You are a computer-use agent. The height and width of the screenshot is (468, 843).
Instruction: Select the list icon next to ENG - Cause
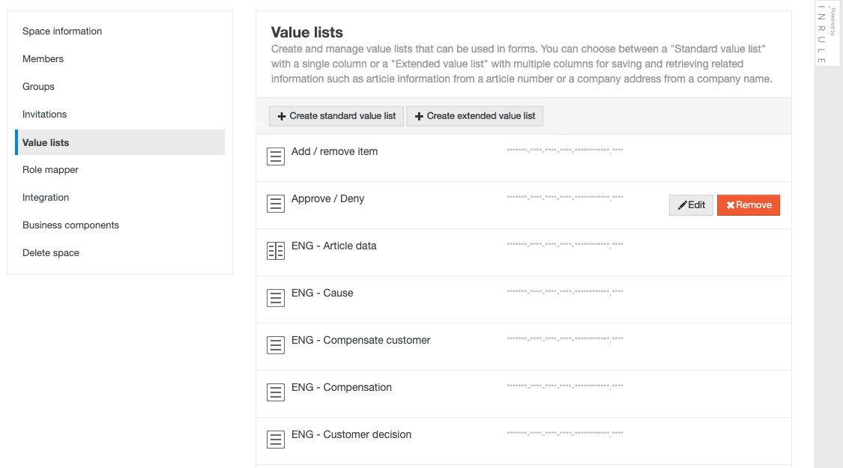point(276,297)
